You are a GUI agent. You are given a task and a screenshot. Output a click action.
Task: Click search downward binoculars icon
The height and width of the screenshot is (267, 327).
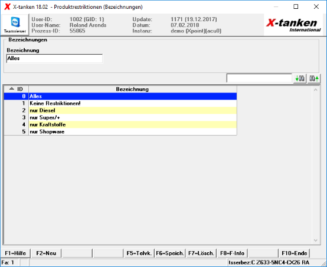point(300,79)
